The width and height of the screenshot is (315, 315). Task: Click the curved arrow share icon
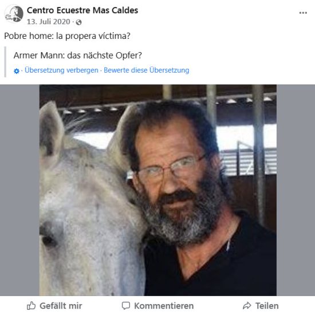coord(247,306)
